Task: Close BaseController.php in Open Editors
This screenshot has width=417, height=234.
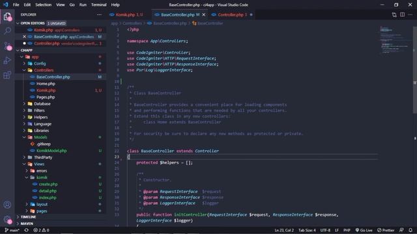Action: [x=24, y=36]
